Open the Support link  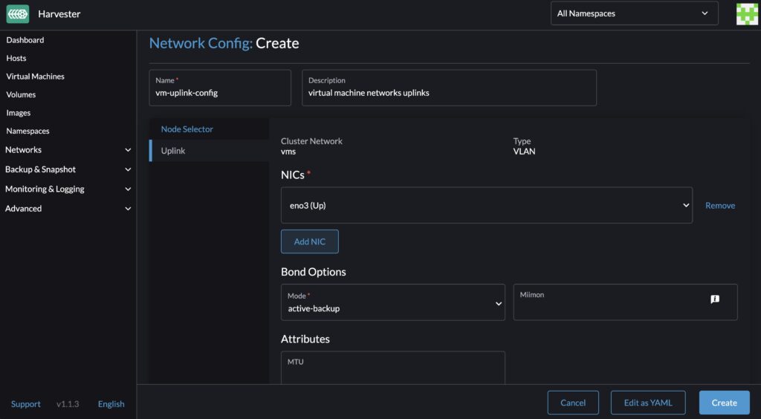[26, 404]
